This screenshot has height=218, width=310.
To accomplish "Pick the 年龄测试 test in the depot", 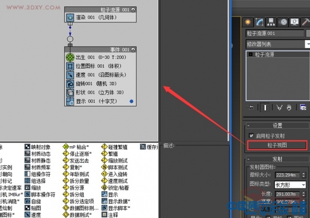I will tap(76, 174).
